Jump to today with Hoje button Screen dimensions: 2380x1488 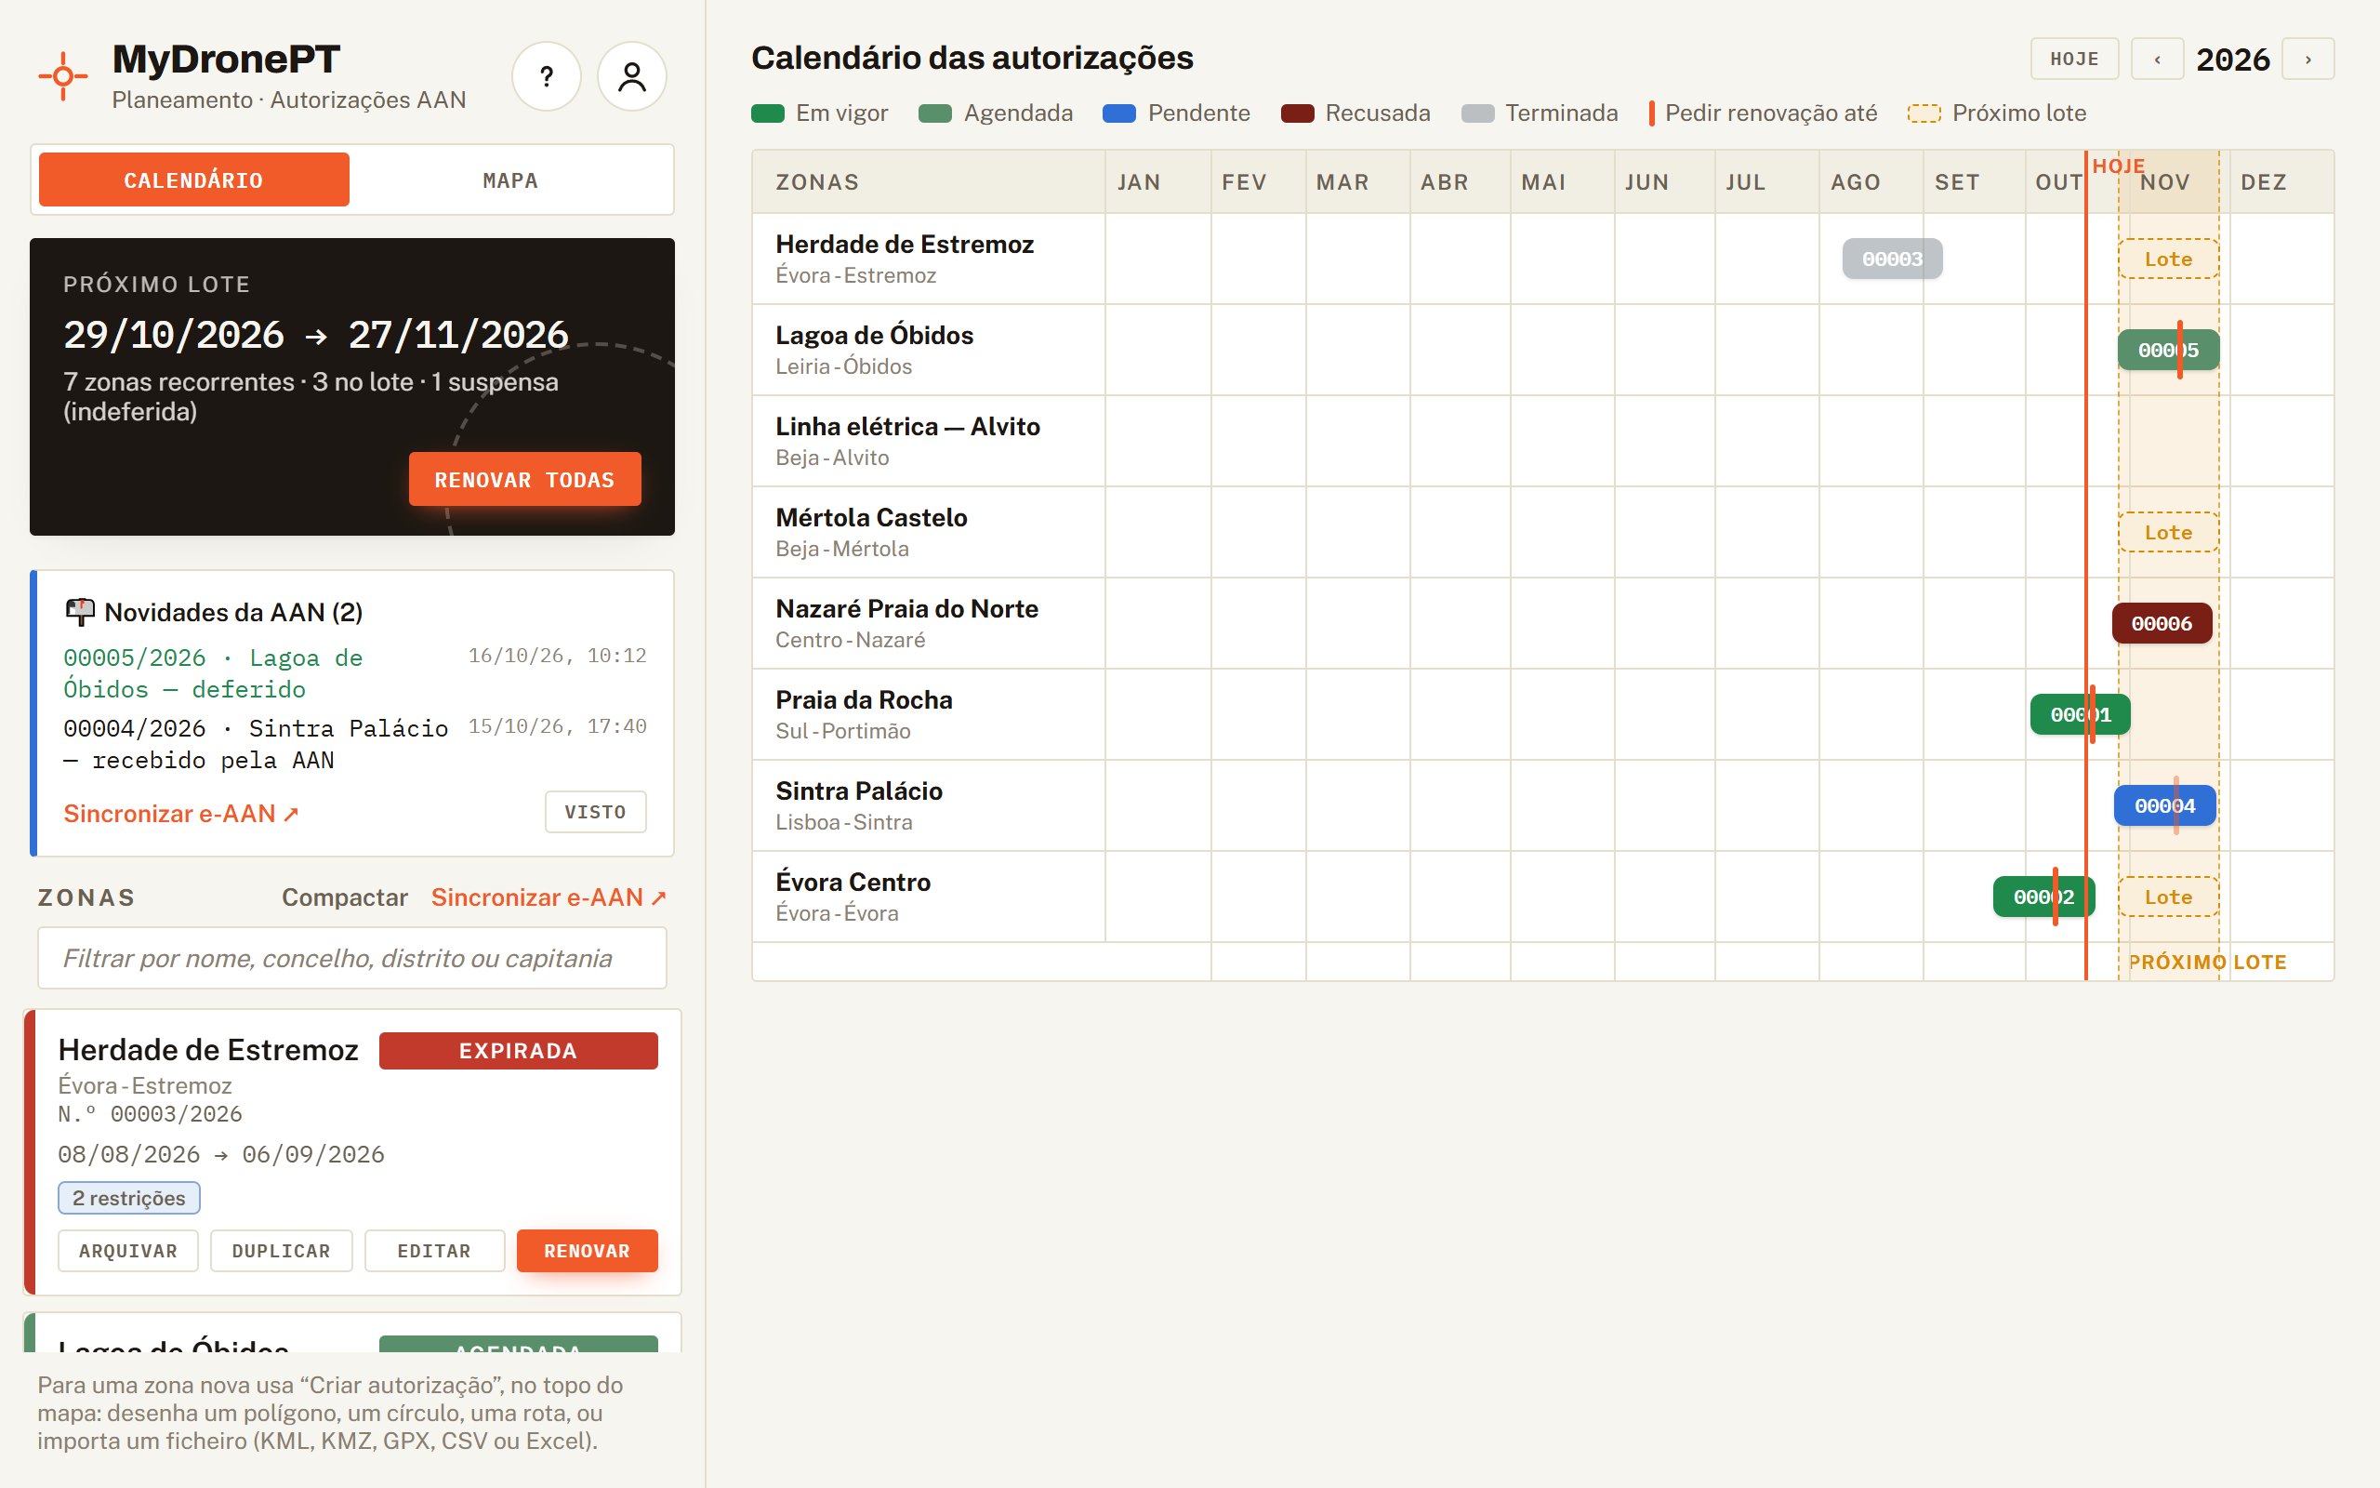coord(2074,59)
